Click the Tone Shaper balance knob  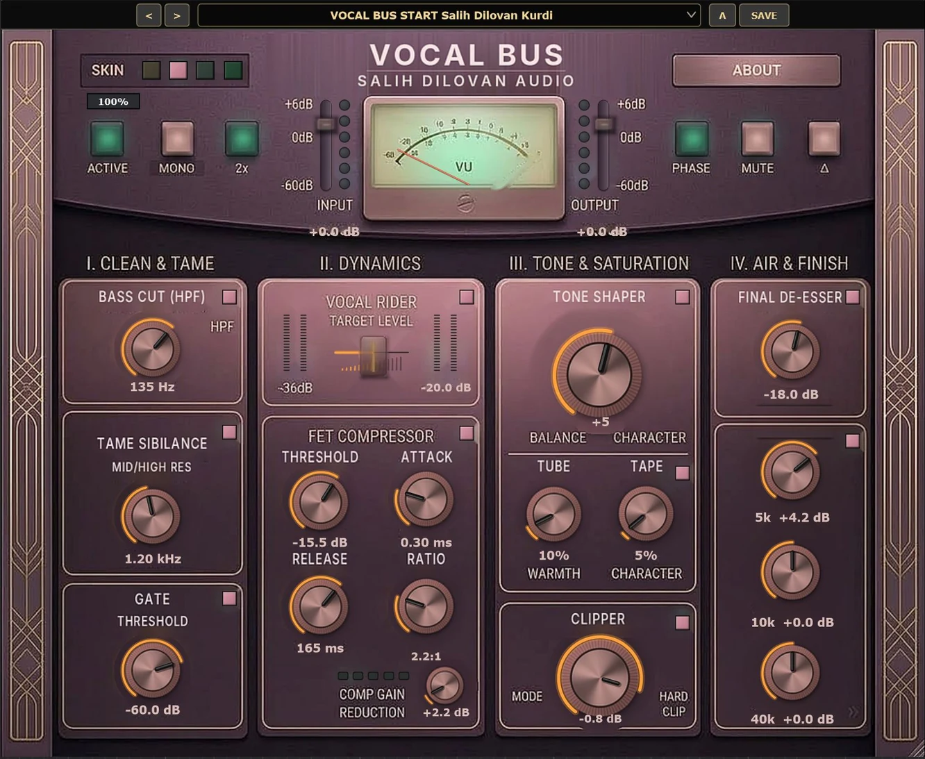[599, 374]
